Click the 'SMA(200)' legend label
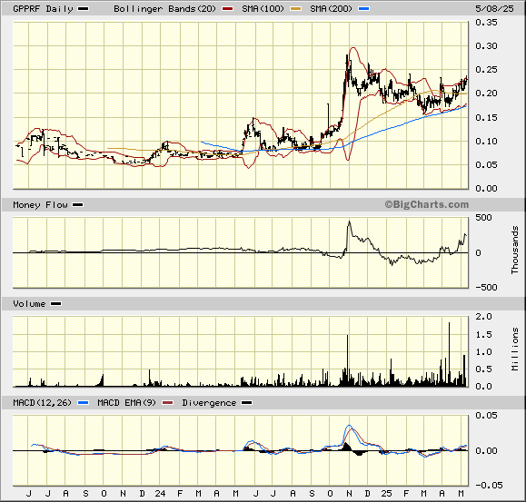Image resolution: width=526 pixels, height=502 pixels. click(331, 9)
